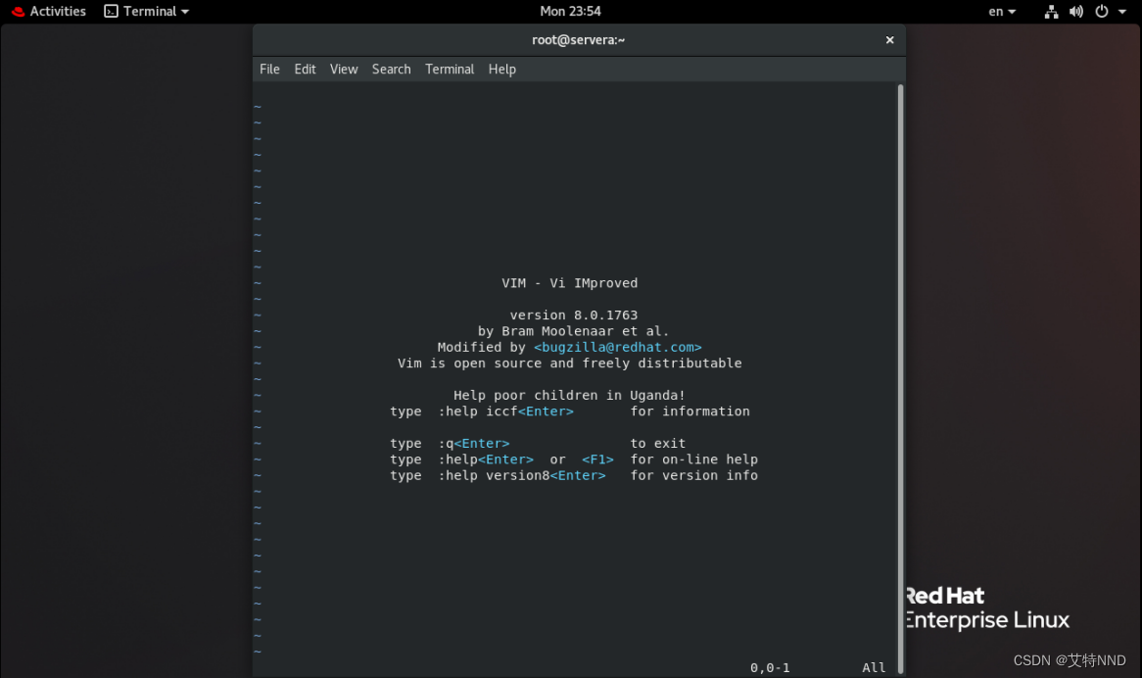This screenshot has width=1142, height=678.
Task: Click the wired network icon in system tray
Action: [1051, 11]
